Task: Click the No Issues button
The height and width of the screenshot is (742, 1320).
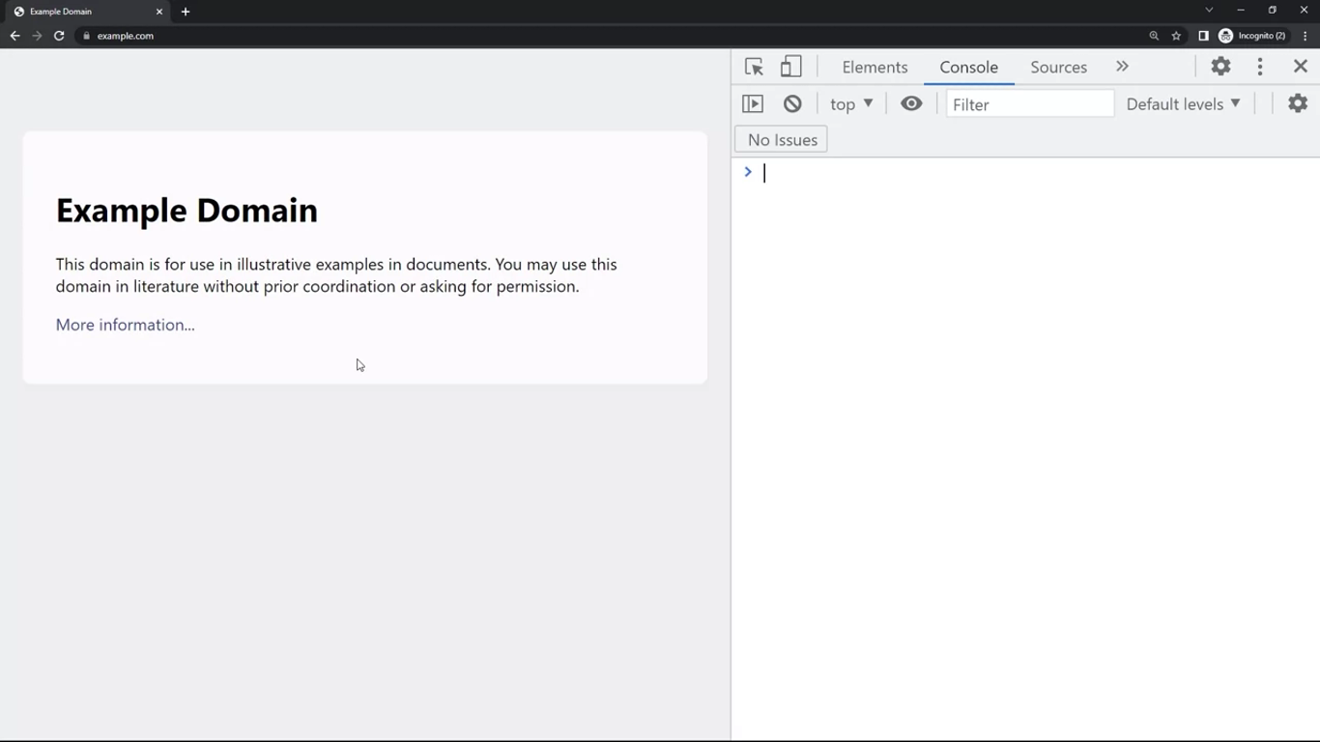Action: tap(782, 140)
